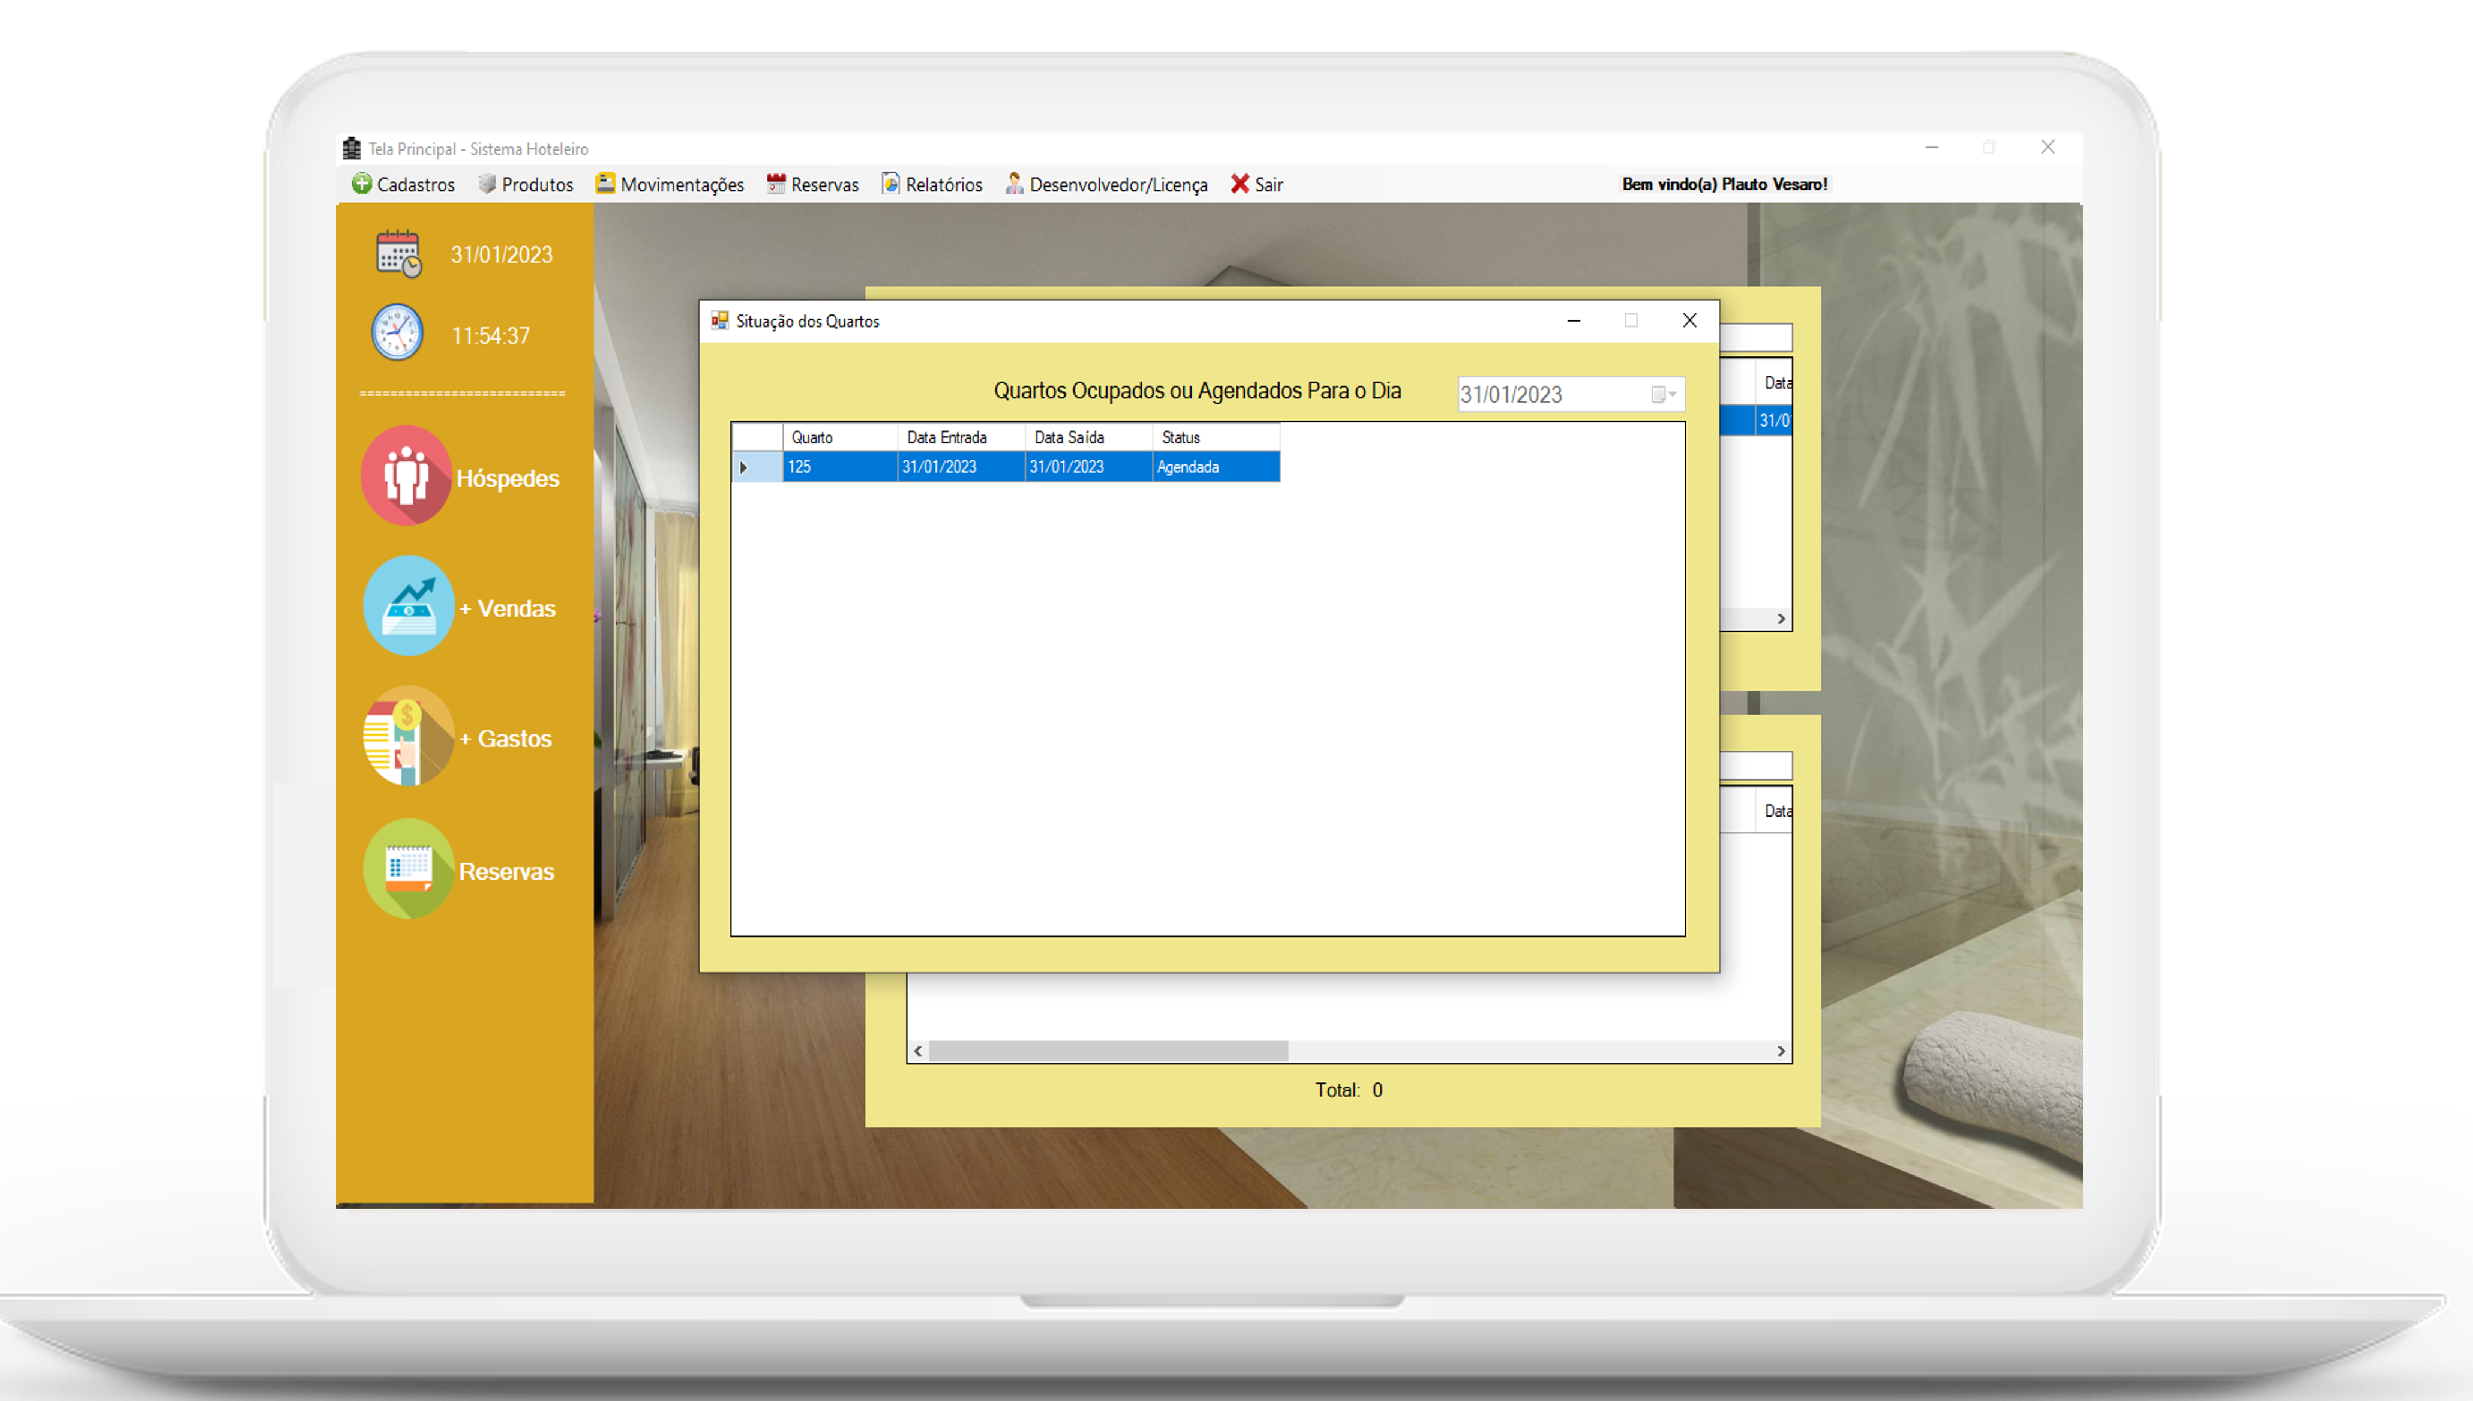Minimize the Situação dos Quartos window
Viewport: 2473px width, 1401px height.
[x=1574, y=320]
